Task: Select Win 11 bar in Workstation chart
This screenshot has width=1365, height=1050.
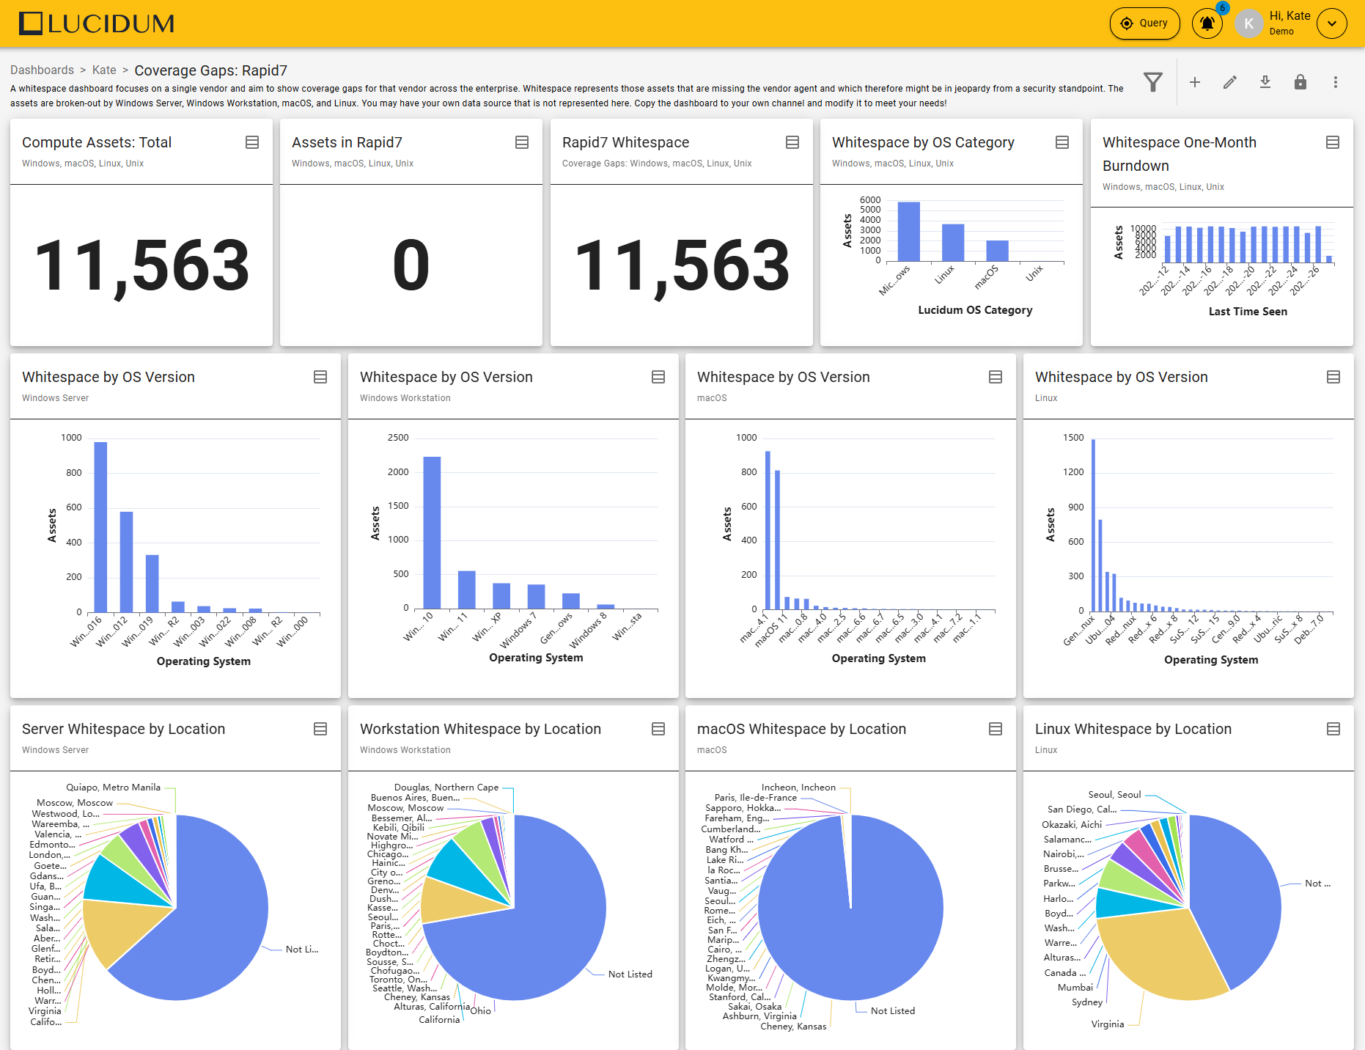Action: (467, 590)
